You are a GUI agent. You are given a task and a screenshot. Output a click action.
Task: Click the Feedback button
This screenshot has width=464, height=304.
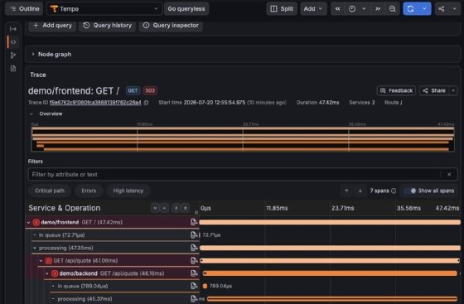396,90
